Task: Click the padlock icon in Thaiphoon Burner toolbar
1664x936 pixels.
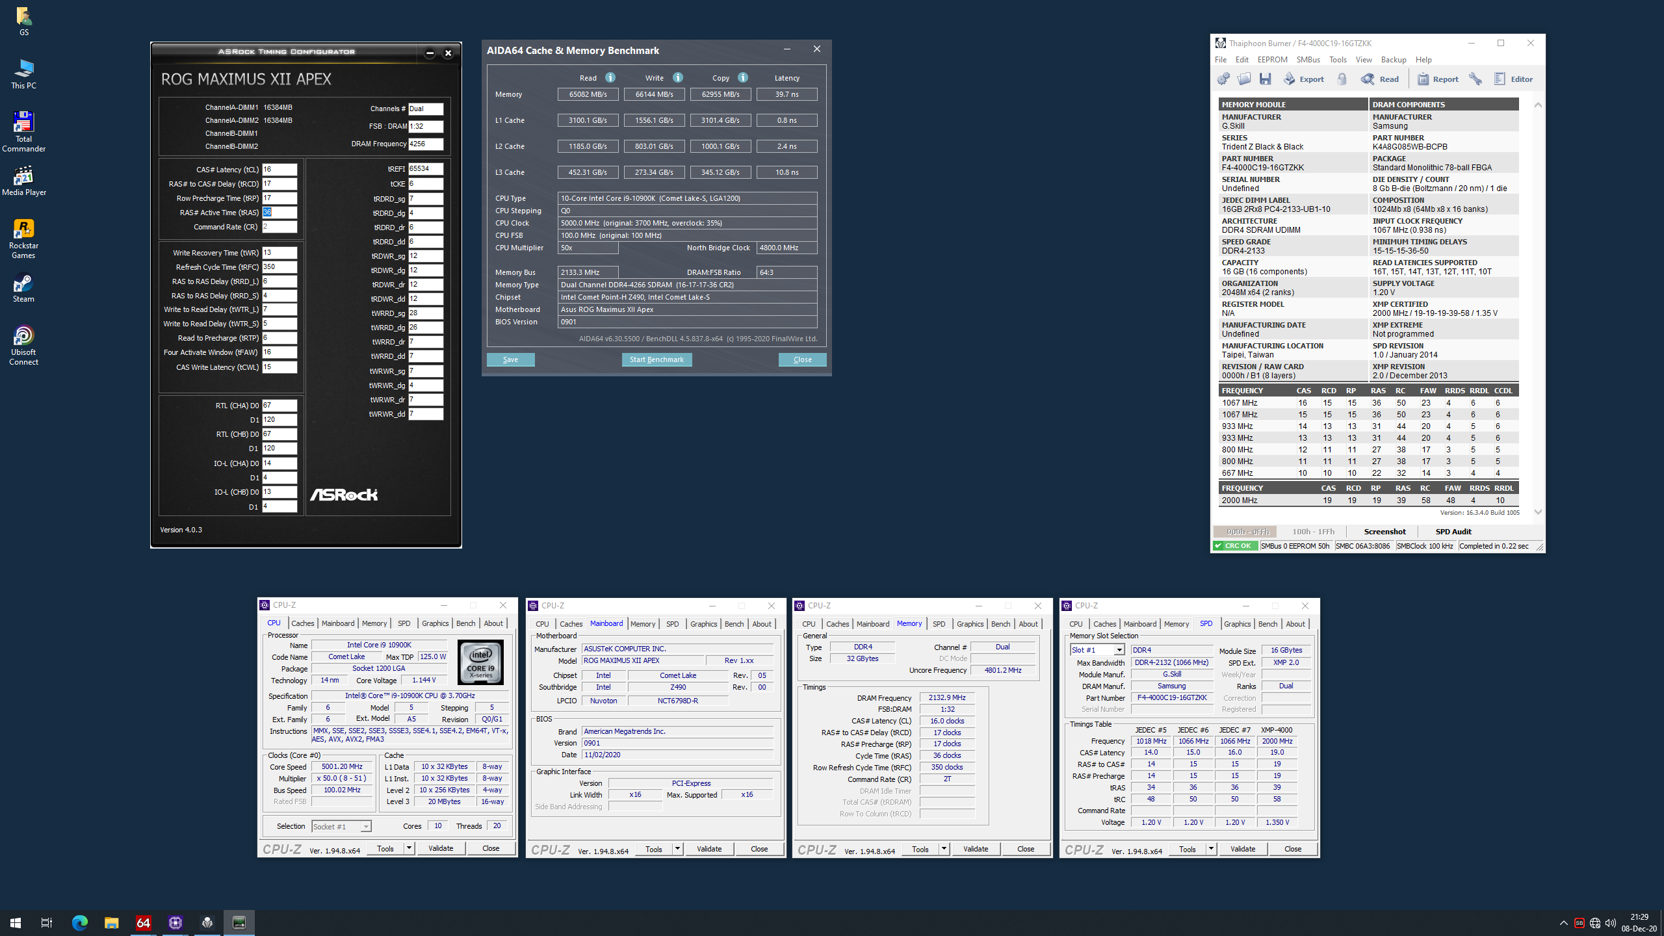Action: click(x=1342, y=79)
